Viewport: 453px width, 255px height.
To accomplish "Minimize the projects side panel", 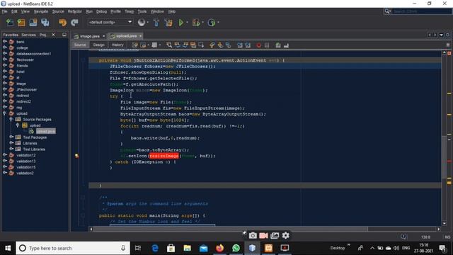I will click(x=64, y=35).
